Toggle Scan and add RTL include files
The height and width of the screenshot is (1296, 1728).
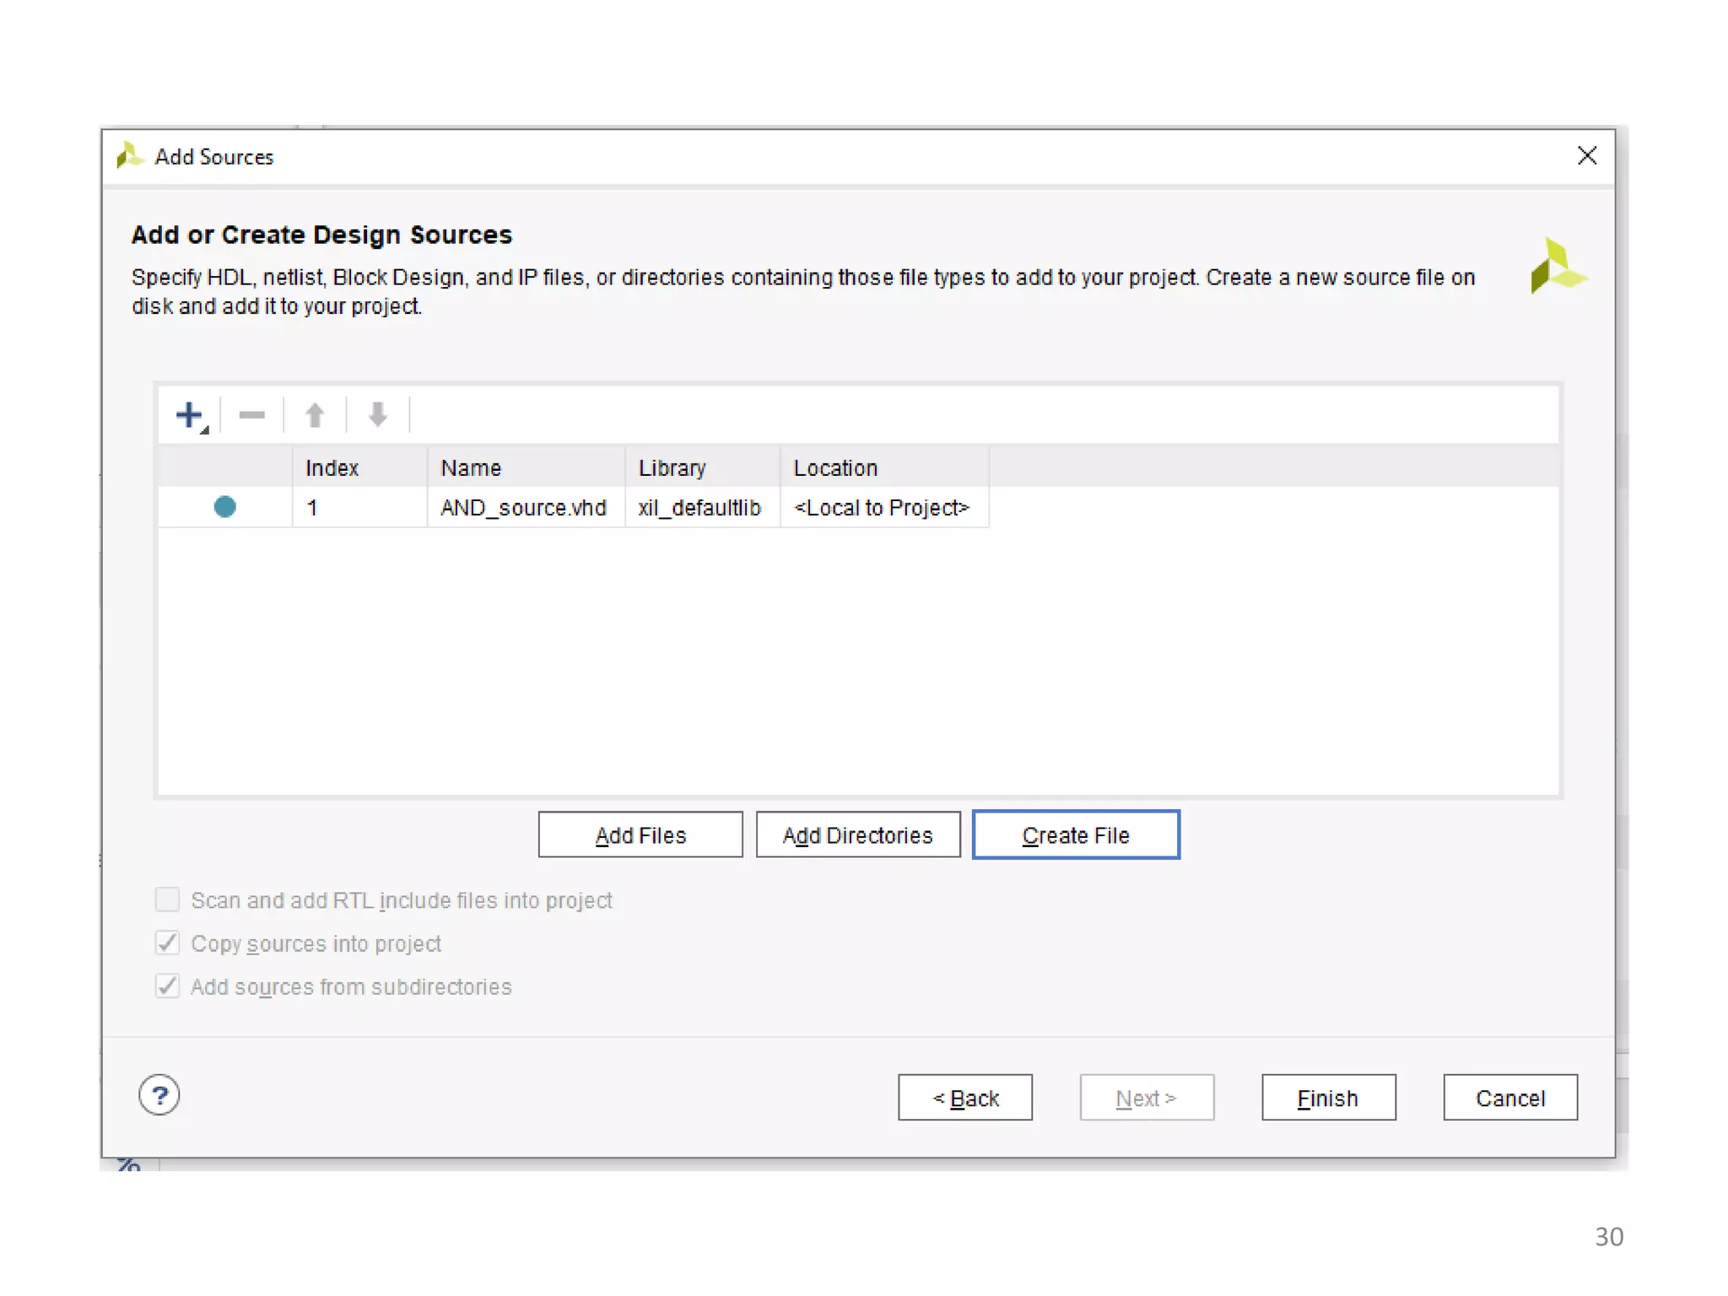pos(168,899)
